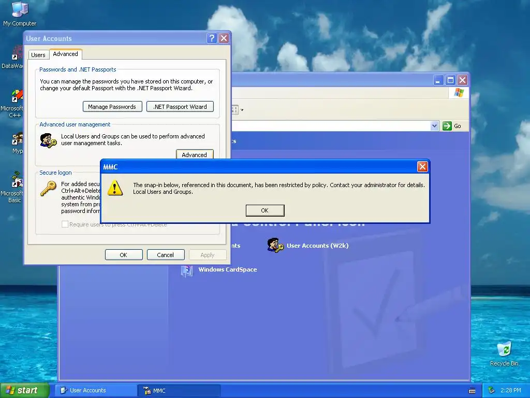Open the Views toolbar dropdown arrow

pos(242,110)
